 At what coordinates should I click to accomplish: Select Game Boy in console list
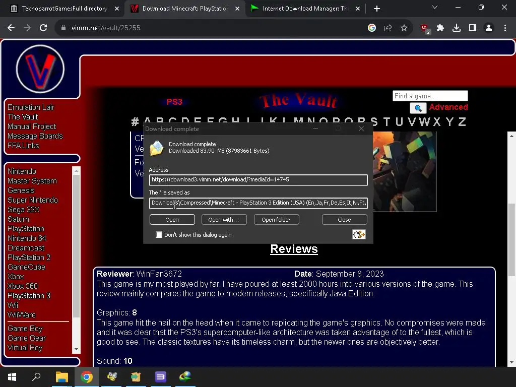[x=25, y=329]
